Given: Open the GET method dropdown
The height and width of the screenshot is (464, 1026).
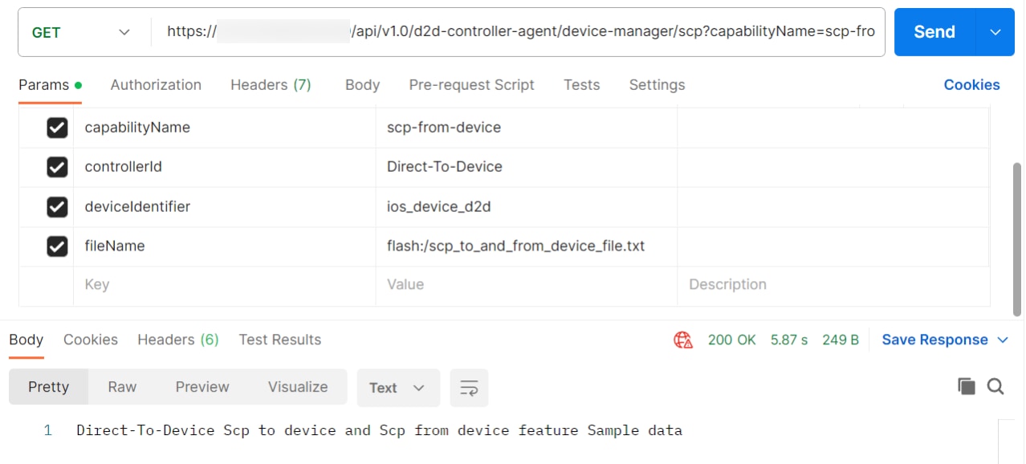Looking at the screenshot, I should pos(80,32).
